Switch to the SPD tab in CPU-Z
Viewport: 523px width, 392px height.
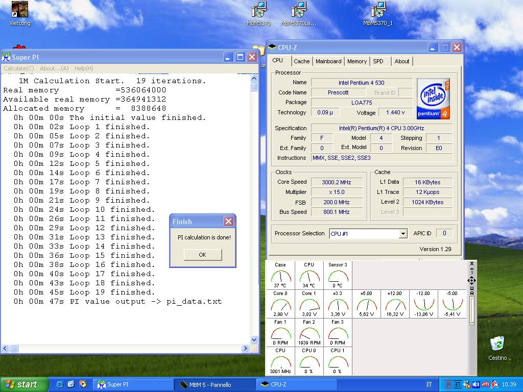pos(378,61)
